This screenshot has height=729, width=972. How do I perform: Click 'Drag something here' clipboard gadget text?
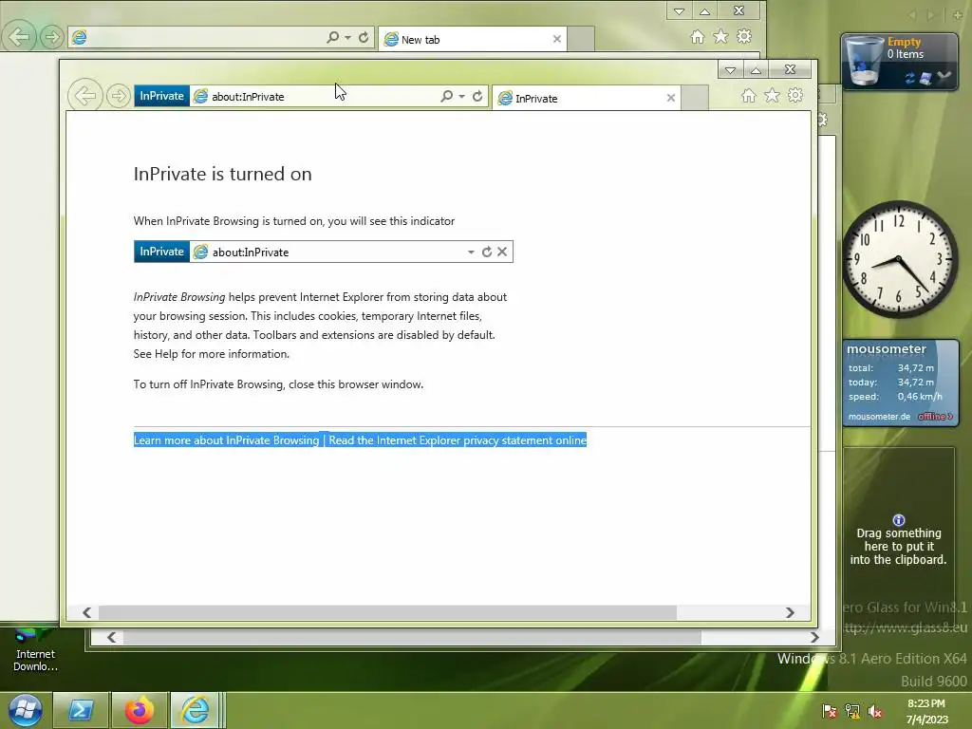click(x=898, y=546)
